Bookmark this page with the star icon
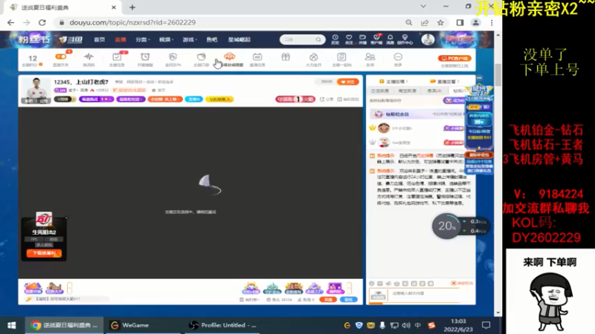The image size is (595, 334). click(440, 23)
